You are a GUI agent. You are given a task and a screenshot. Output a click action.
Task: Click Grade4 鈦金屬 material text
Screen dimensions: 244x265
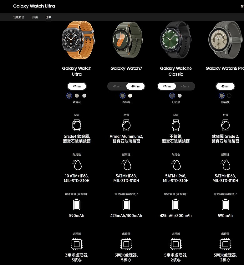click(77, 136)
